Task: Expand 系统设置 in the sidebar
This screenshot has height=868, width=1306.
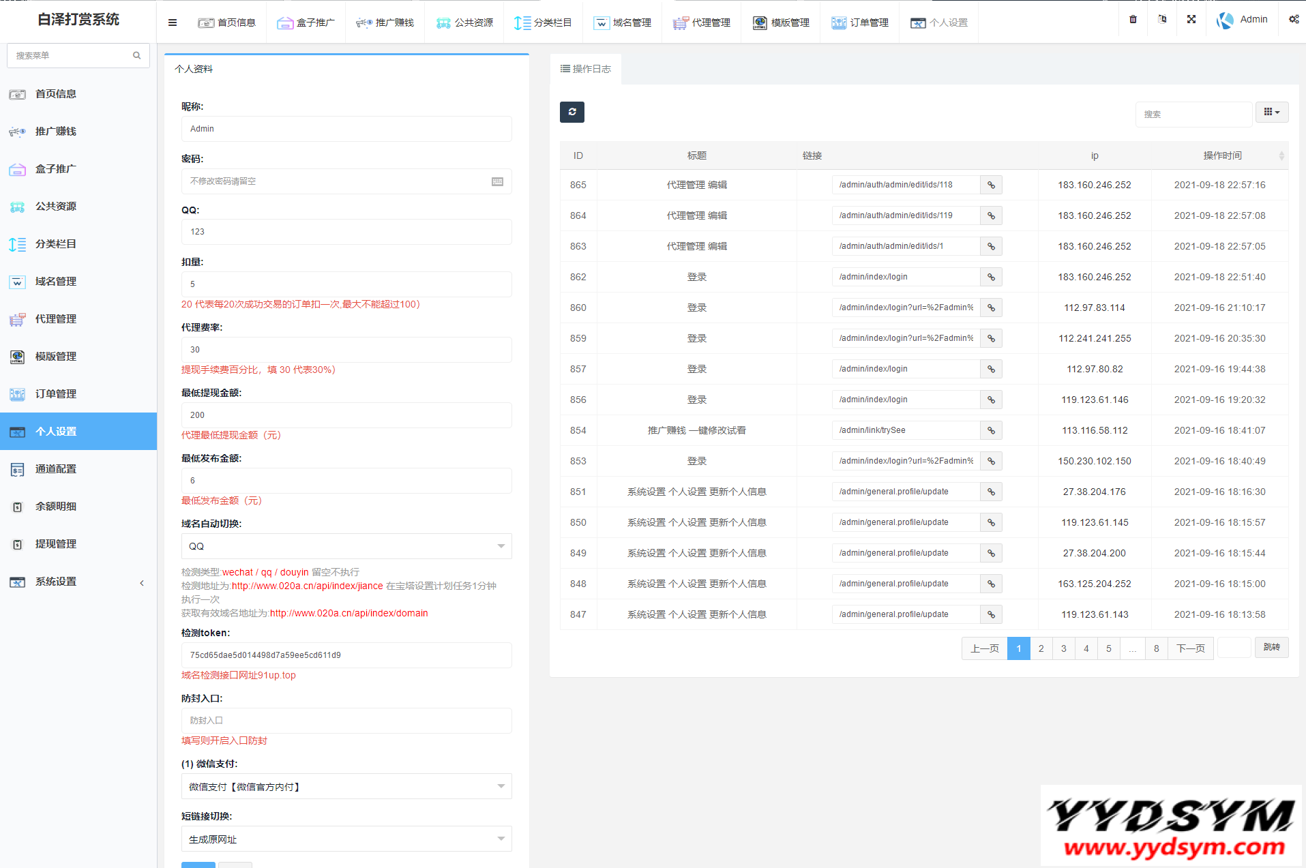Action: pyautogui.click(x=78, y=582)
